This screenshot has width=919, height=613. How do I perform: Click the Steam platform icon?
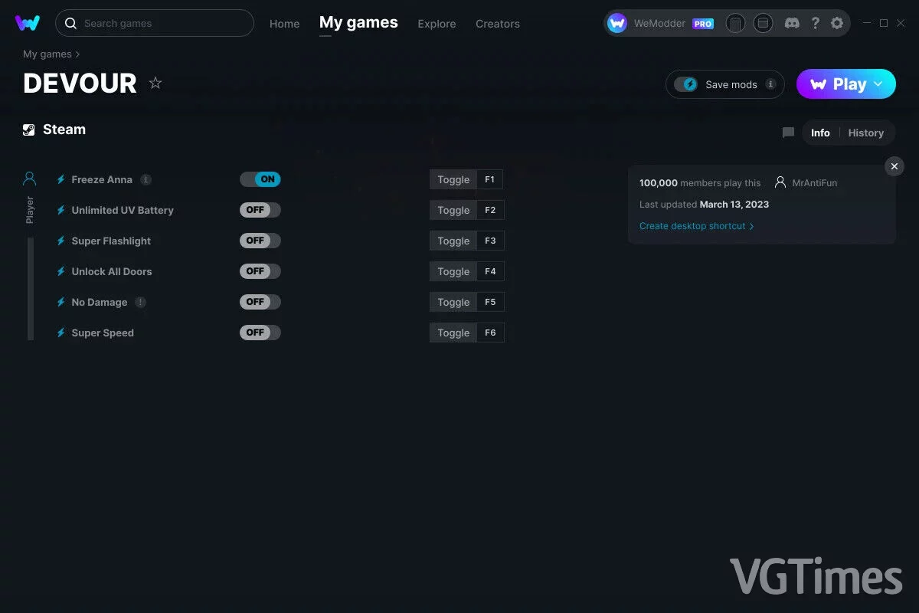[29, 129]
